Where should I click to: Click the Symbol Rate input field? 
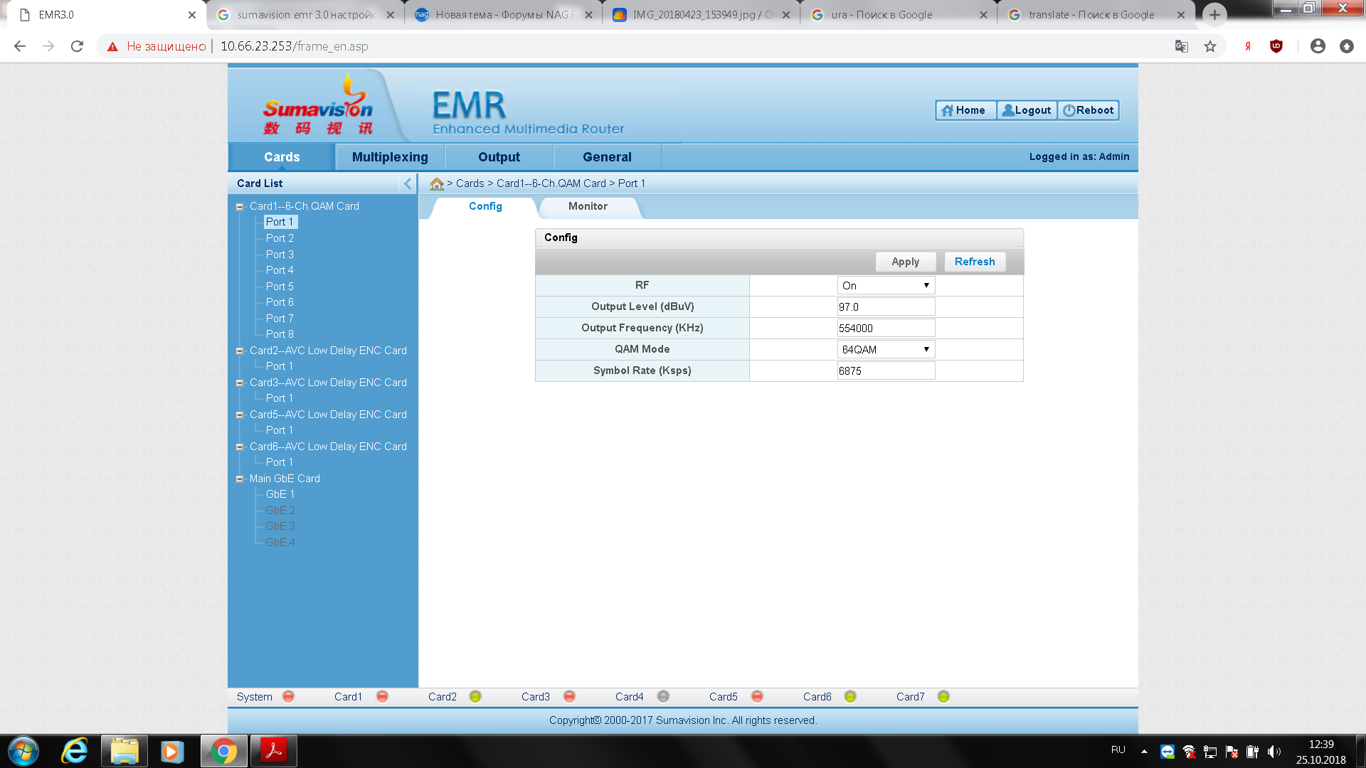[886, 370]
